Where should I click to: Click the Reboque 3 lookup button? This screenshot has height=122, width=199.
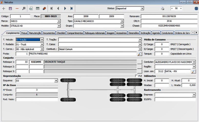140,71
